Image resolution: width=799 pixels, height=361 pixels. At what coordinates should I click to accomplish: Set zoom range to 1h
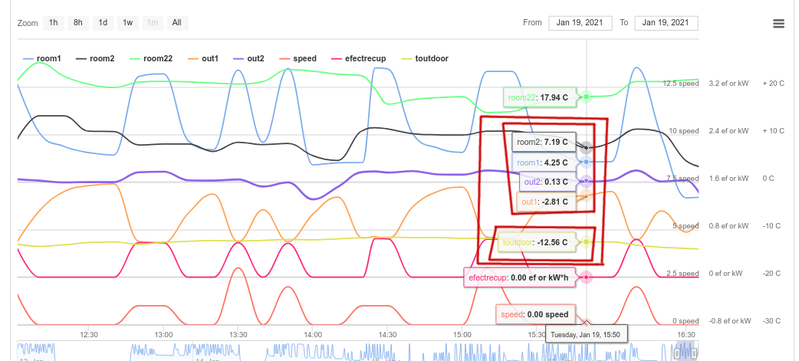54,23
